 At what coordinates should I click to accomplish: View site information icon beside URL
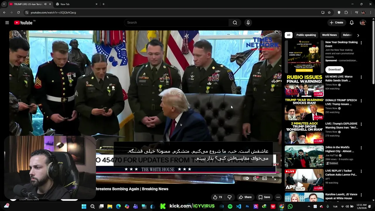(27, 12)
